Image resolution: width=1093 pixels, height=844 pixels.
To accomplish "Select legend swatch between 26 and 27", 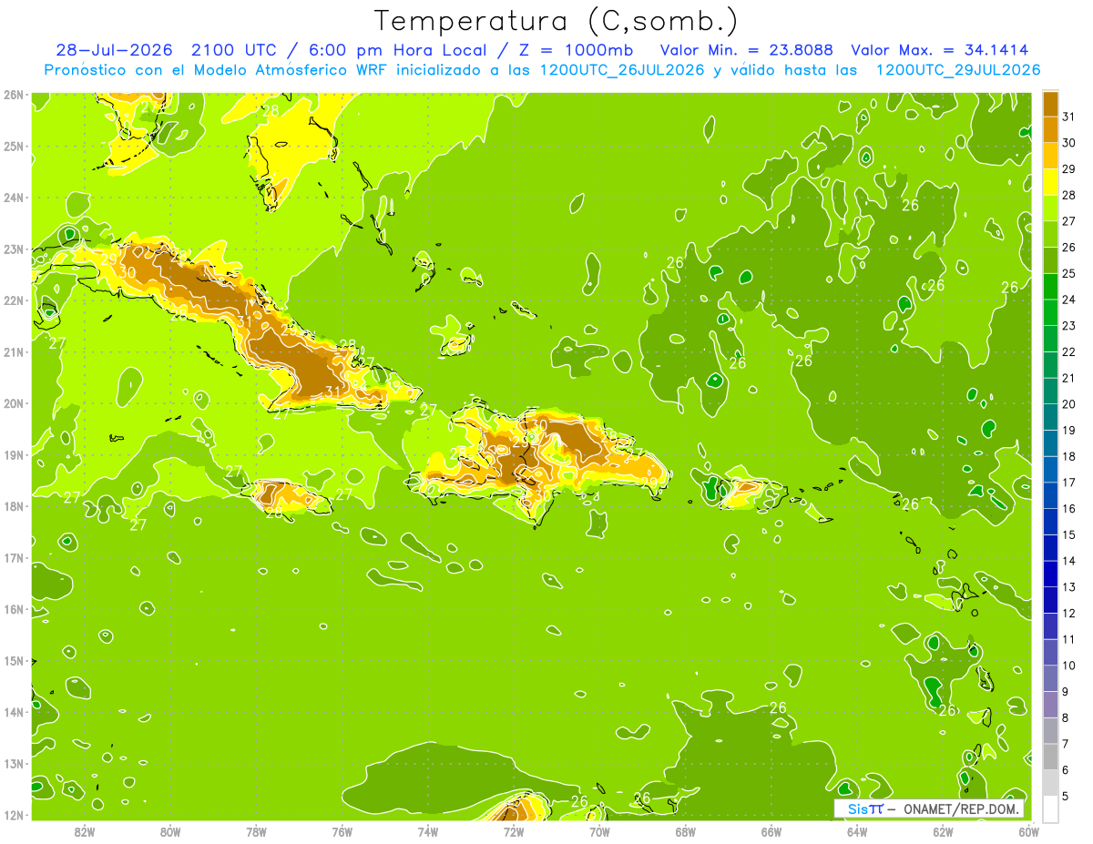I will click(1050, 234).
